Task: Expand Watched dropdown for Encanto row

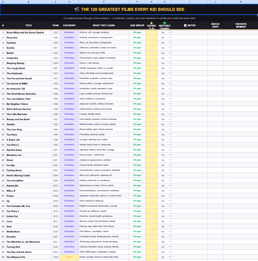Action: pos(170,236)
